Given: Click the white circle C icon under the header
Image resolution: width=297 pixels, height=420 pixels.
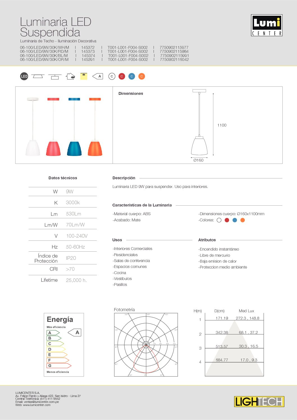Looking at the screenshot, I should 112,76.
